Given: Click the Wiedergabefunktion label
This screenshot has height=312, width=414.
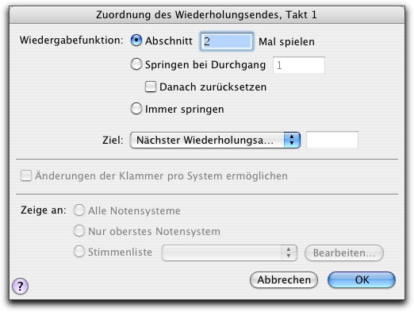Looking at the screenshot, I should tap(71, 40).
